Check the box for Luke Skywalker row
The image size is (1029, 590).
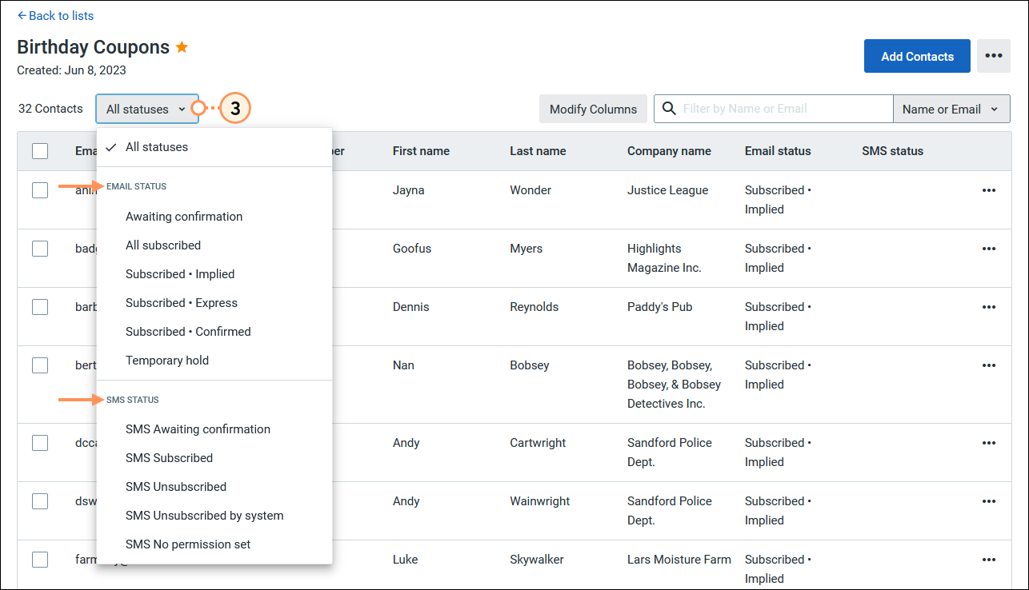coord(40,560)
